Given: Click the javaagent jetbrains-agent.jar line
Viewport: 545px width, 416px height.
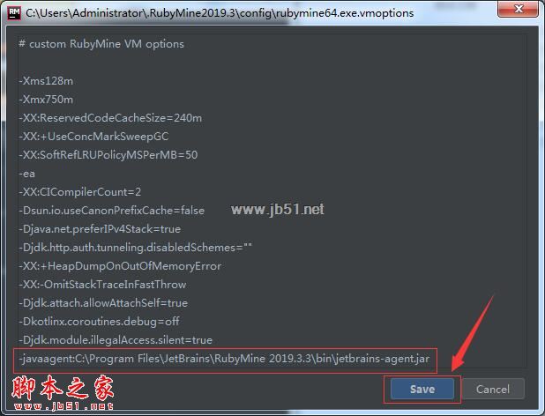Looking at the screenshot, I should (224, 359).
